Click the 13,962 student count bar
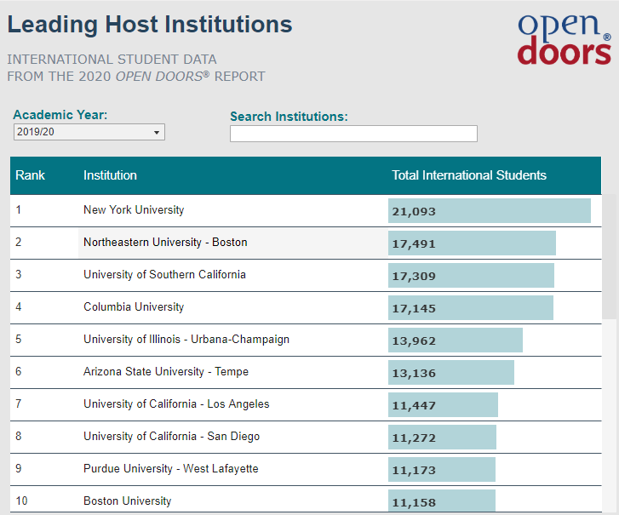 tap(456, 340)
